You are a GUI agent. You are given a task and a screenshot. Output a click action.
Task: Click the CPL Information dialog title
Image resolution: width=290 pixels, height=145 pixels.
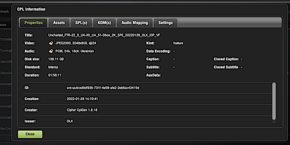pos(31,9)
